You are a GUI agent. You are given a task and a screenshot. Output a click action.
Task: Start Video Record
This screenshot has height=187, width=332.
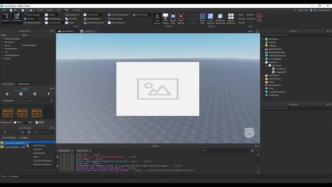pos(181,19)
